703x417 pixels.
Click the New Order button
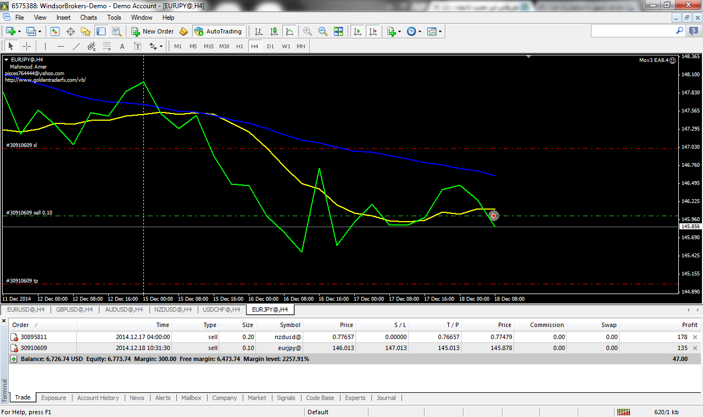point(152,31)
